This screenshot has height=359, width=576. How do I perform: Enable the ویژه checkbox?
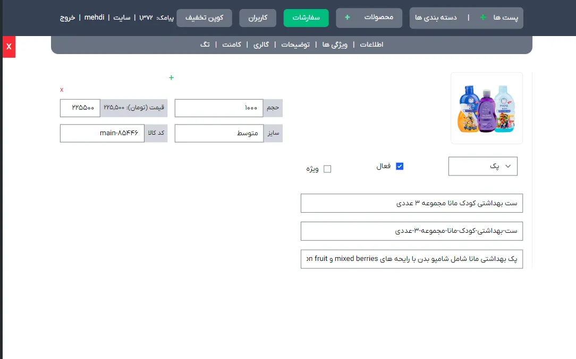tap(327, 169)
